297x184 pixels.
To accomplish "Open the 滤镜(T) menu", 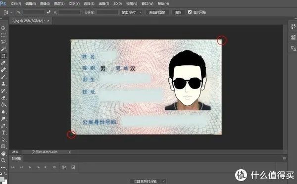I will (104, 3).
